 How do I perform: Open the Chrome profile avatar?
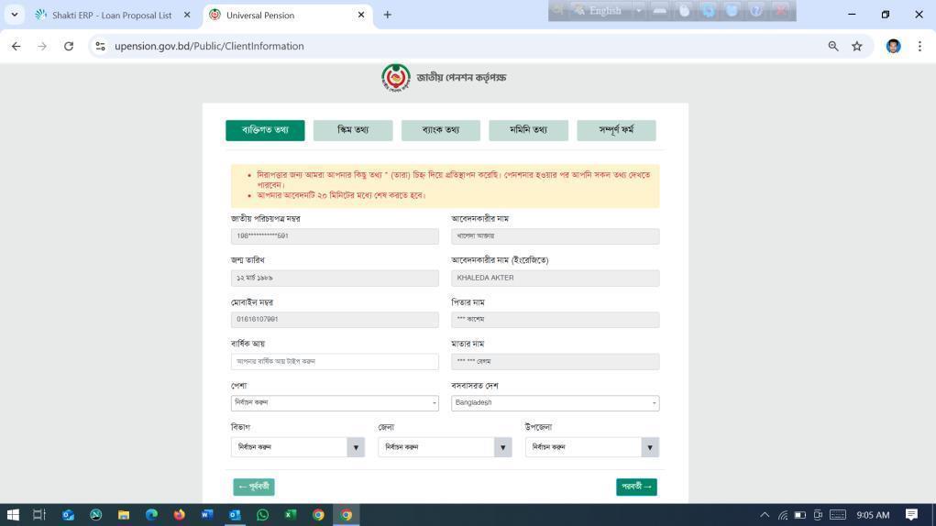coord(893,46)
